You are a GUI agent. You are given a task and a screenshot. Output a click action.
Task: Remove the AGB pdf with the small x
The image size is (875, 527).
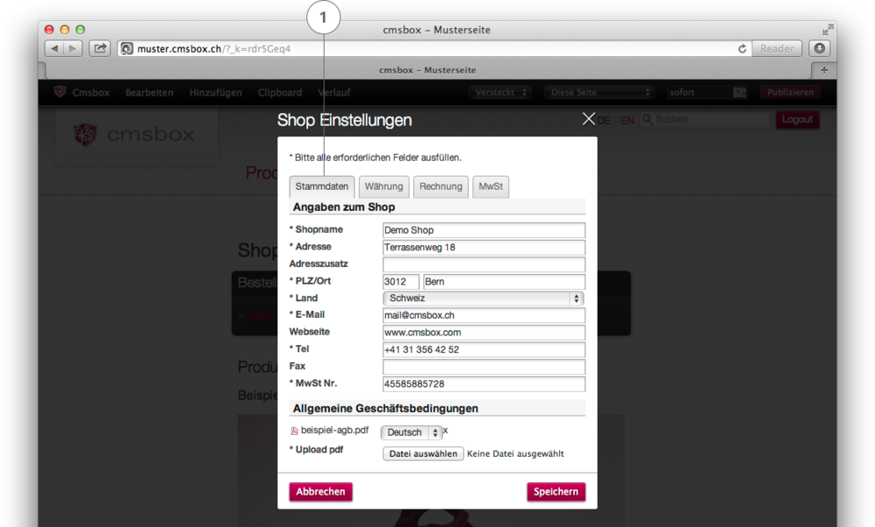(445, 431)
